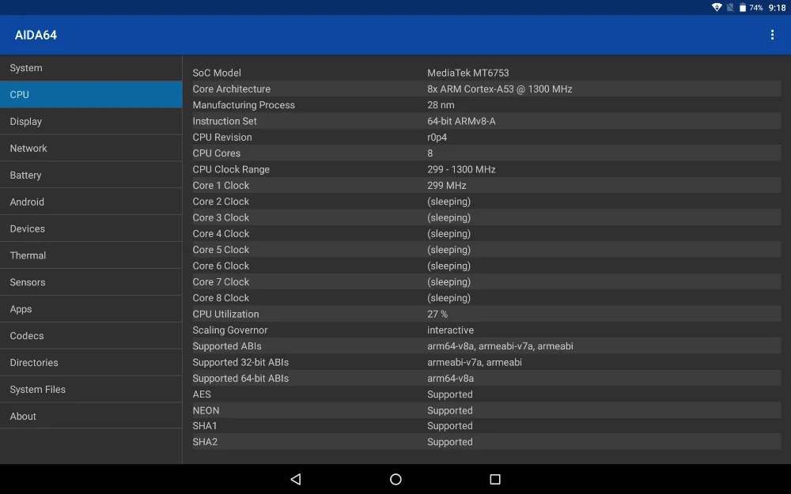
Task: Select the Core 7 Clock label
Action: (x=221, y=282)
